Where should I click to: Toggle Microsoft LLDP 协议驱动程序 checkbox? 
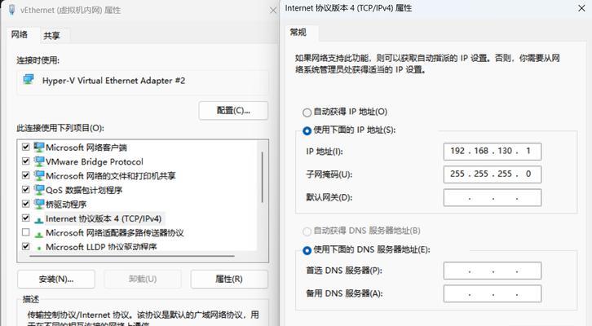25,246
